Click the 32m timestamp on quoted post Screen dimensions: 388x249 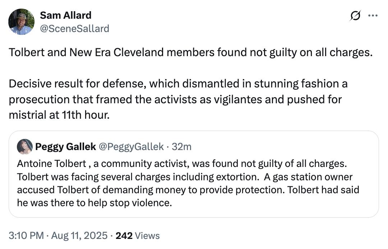click(x=182, y=147)
